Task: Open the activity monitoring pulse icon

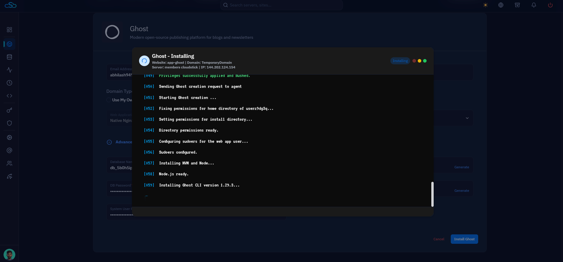Action: click(x=9, y=70)
